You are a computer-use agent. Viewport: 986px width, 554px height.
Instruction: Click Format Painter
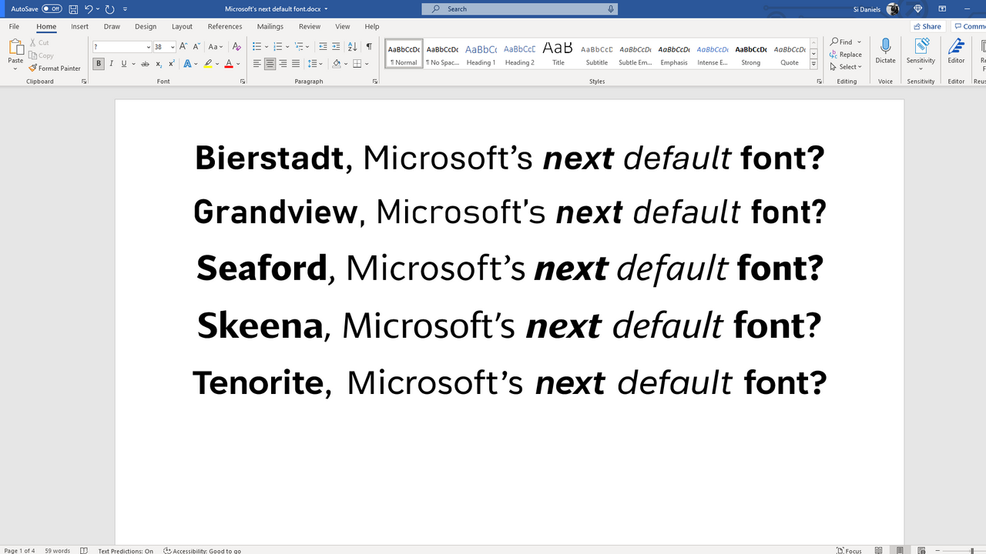(55, 68)
